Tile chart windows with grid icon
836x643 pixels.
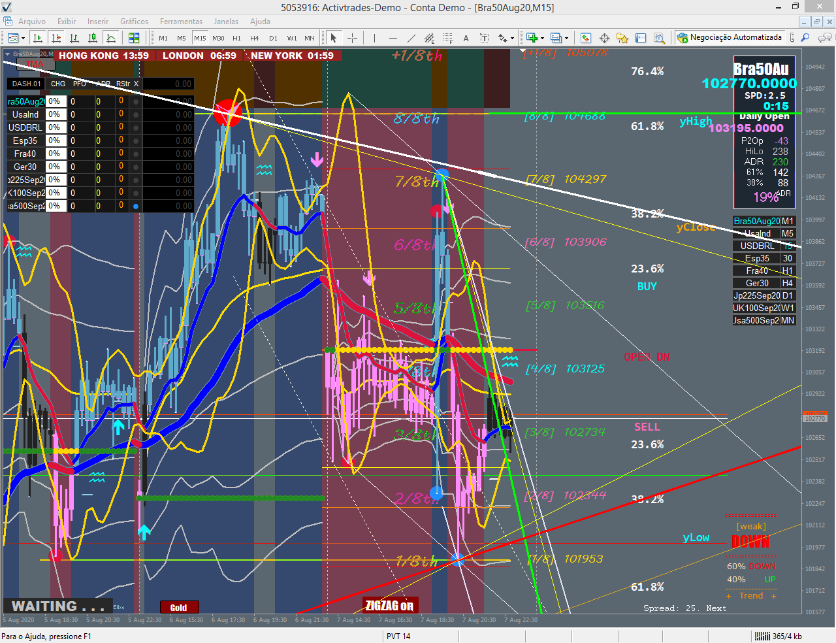tap(134, 38)
